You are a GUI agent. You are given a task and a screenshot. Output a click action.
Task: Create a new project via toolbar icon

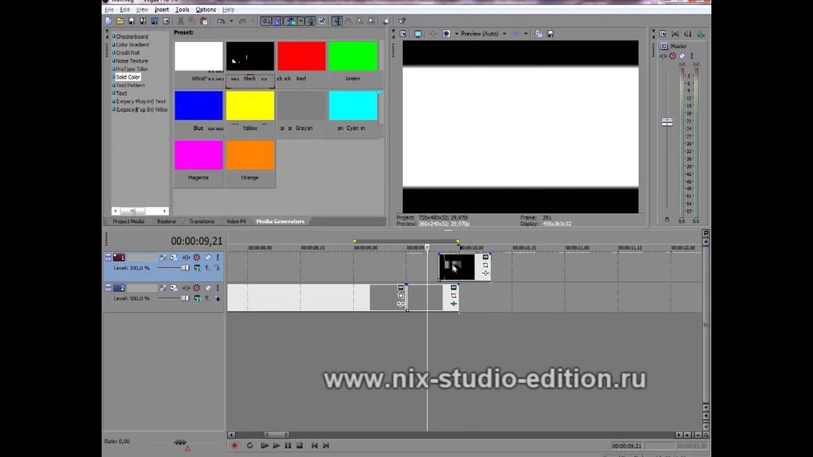click(x=108, y=21)
